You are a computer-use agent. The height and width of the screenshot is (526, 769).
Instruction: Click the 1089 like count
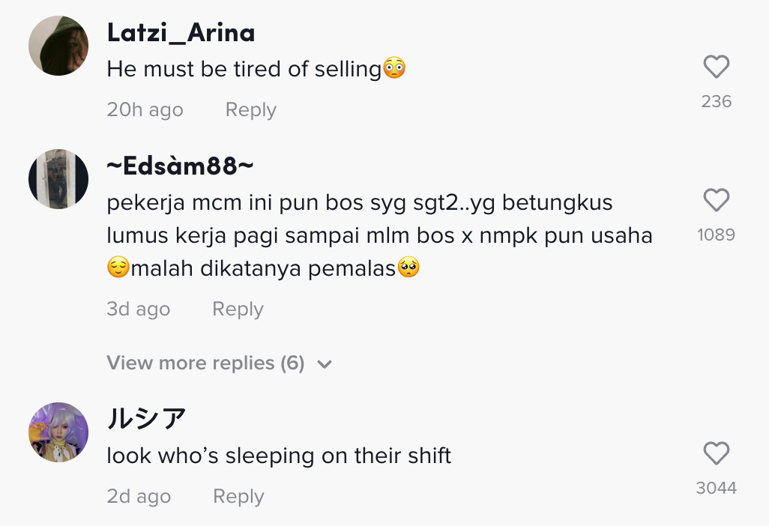tap(717, 235)
